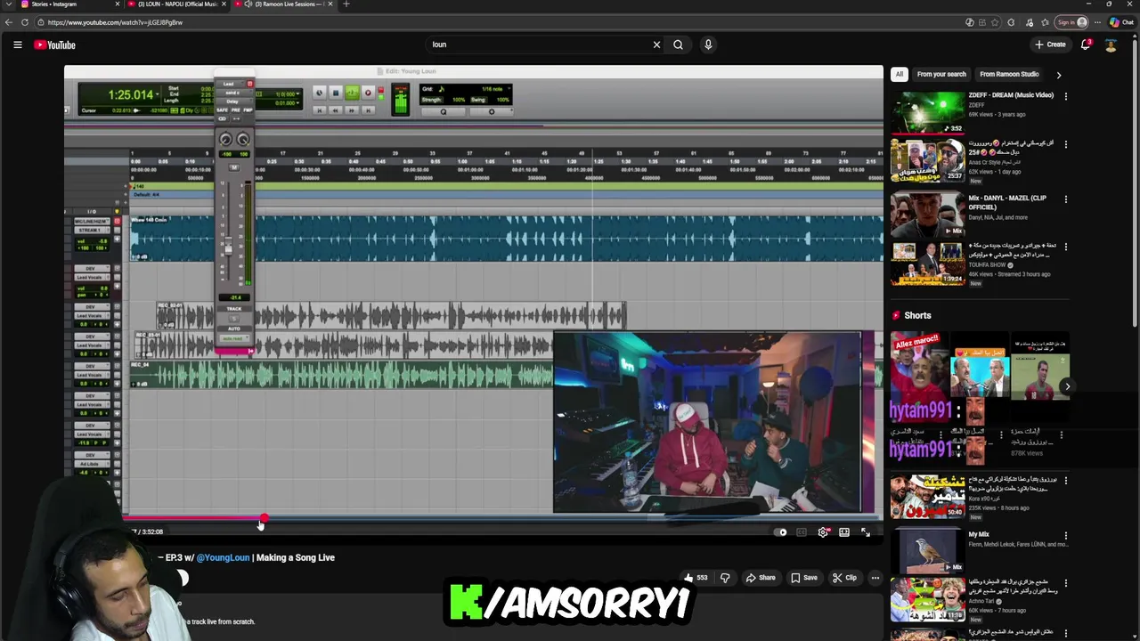
Task: Open 'ZDEFF - DREAM (Music Video)' title
Action: tap(1011, 95)
